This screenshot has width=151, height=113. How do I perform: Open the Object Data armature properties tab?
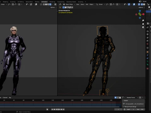(x=148, y=62)
